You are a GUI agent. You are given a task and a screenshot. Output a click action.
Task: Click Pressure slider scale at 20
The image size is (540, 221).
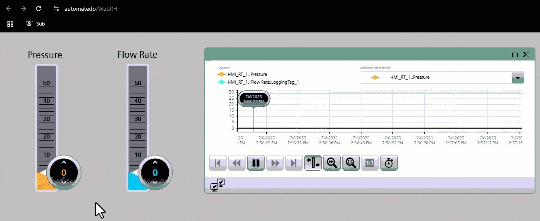pos(46,136)
